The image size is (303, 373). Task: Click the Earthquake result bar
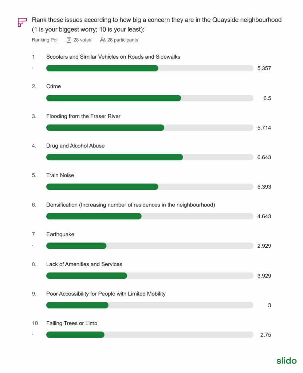pos(150,246)
